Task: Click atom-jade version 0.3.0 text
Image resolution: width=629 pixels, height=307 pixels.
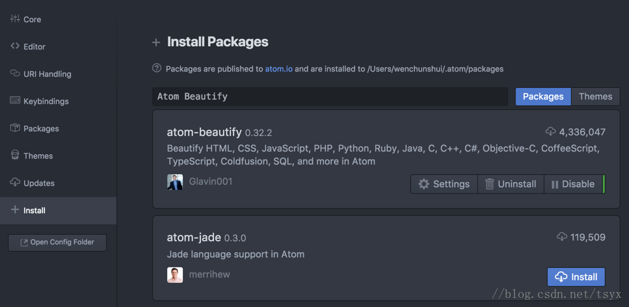Action: coord(235,238)
